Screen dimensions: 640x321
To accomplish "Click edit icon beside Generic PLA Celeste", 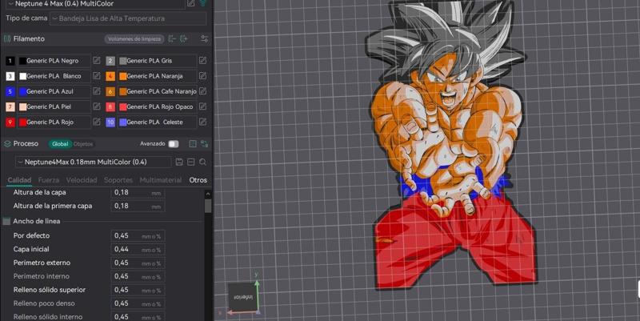I will pos(202,122).
